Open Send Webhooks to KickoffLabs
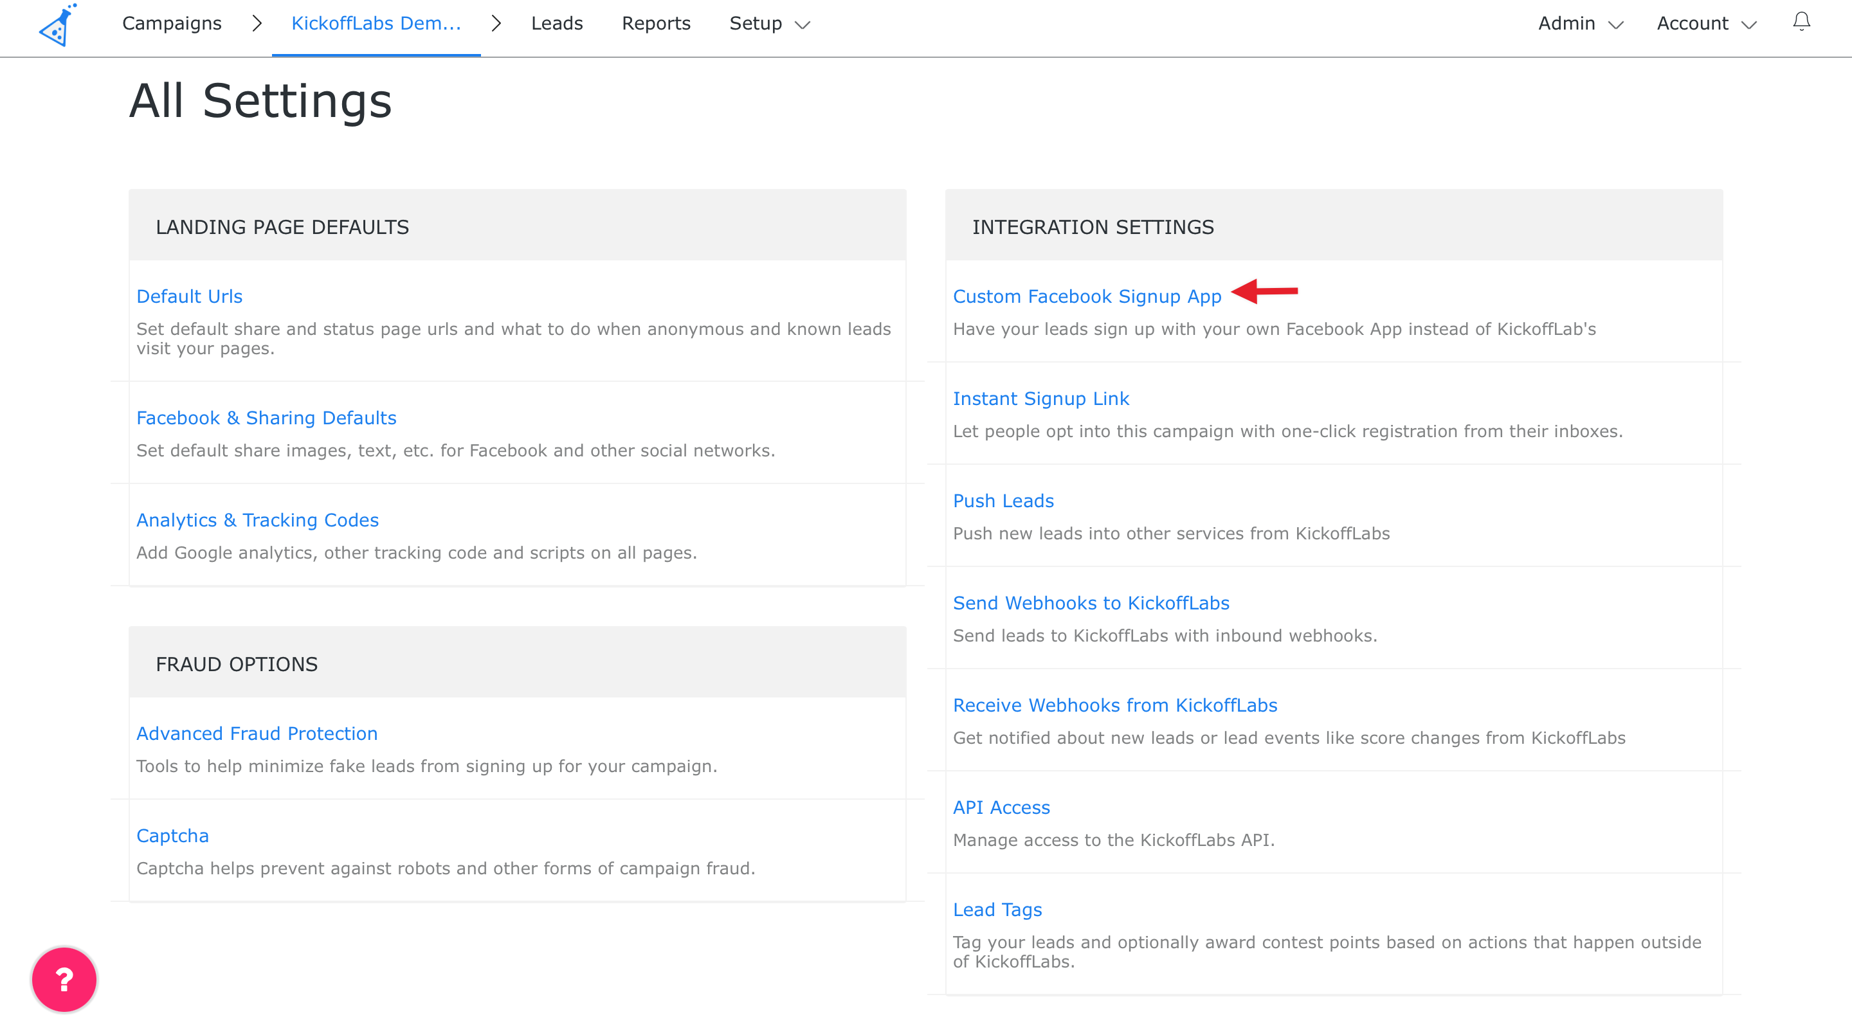Viewport: 1852px width, 1026px height. click(x=1091, y=602)
